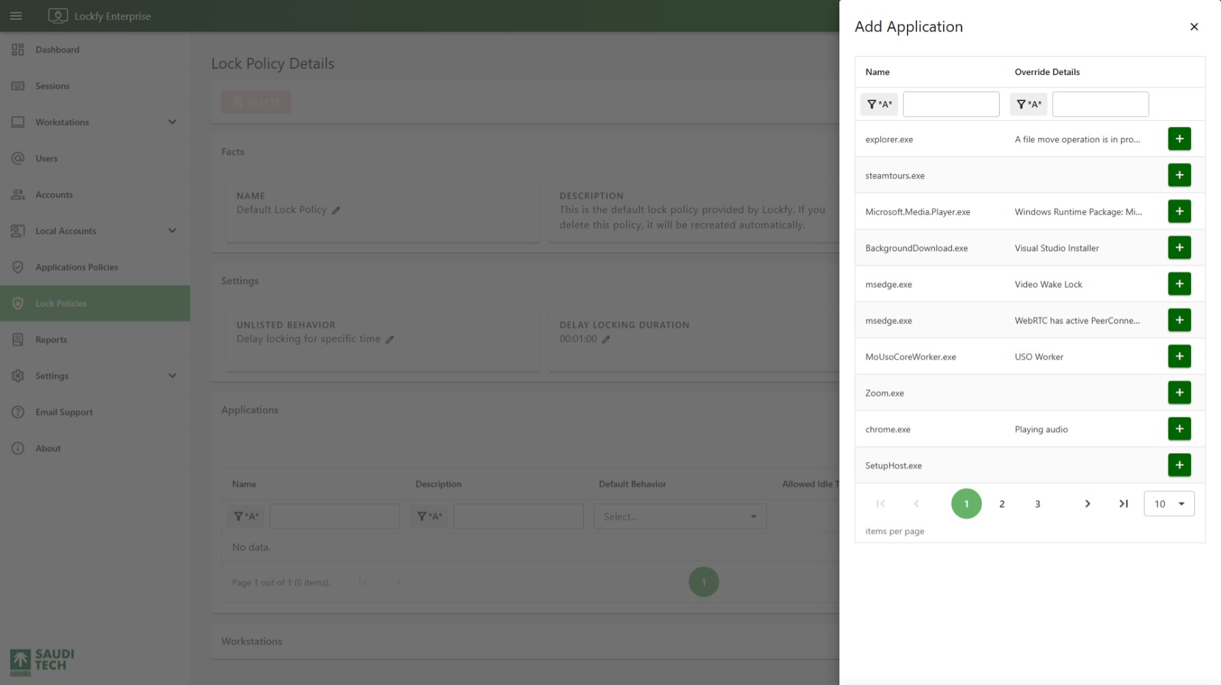Add SetupHost.exe with plus icon
1221x685 pixels.
click(1179, 465)
